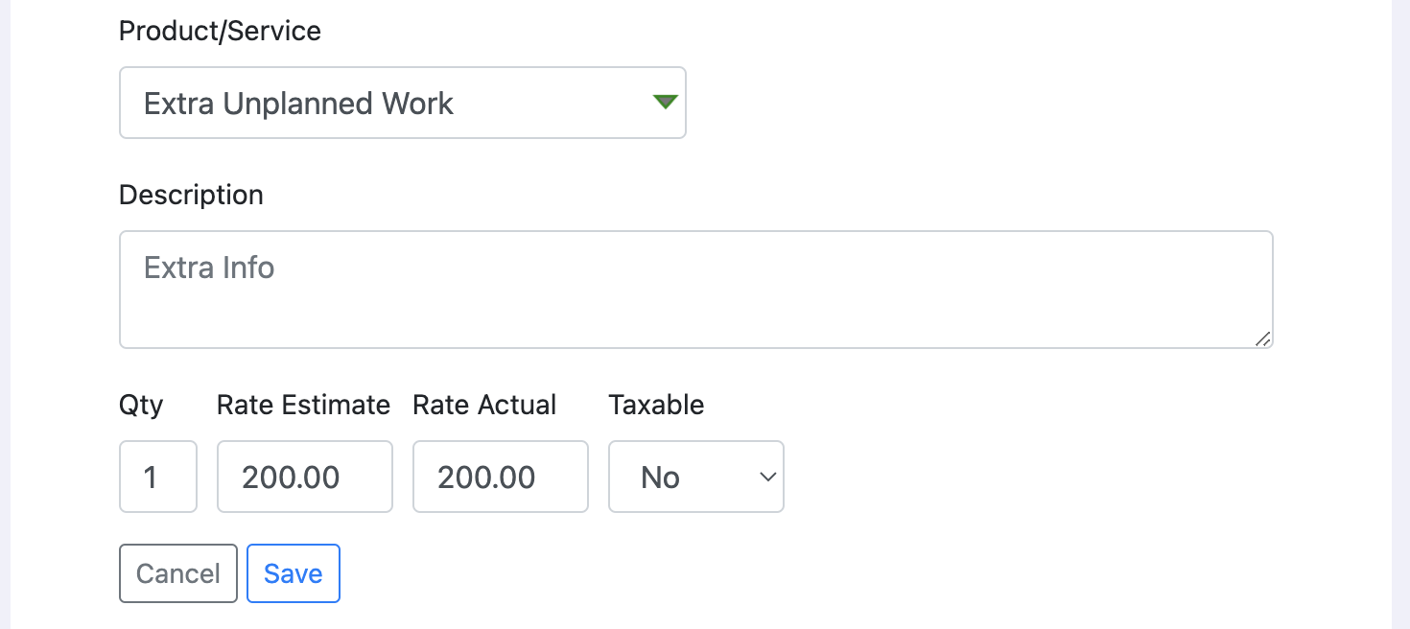
Task: Click the Taxable column label
Action: 656,405
